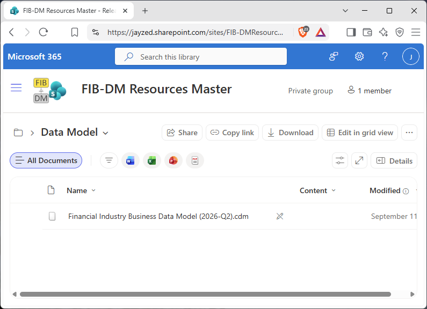
Task: Open Microsoft 365 settings gear
Action: tap(359, 56)
